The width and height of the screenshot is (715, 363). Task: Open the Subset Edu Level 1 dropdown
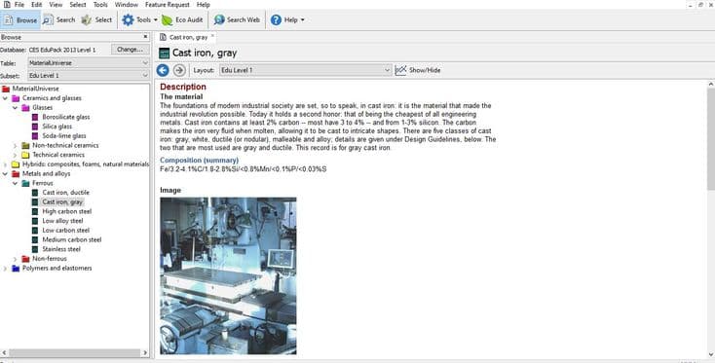click(x=88, y=76)
